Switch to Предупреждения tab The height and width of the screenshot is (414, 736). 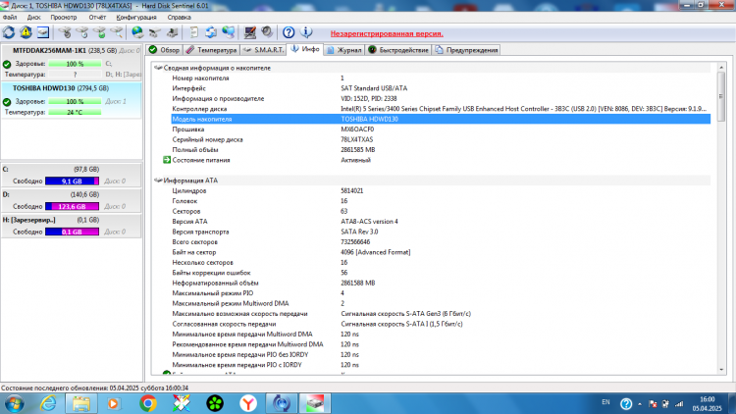466,50
